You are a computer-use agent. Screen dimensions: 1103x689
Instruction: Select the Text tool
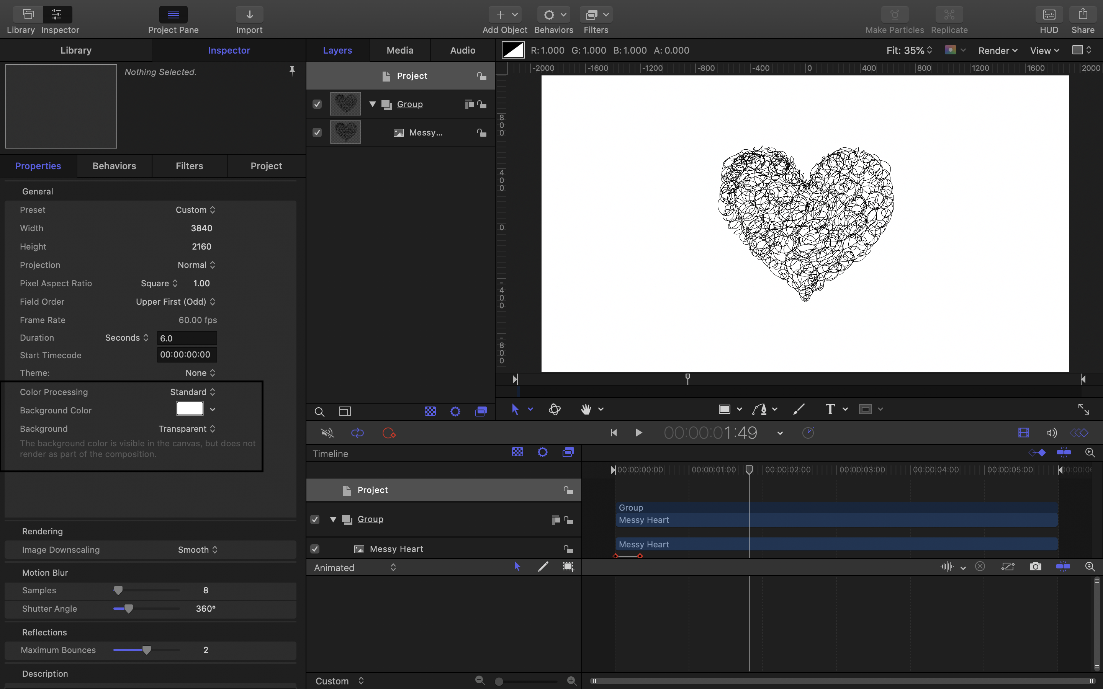pos(830,409)
